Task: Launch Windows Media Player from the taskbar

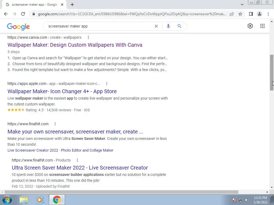Action: 40,200
